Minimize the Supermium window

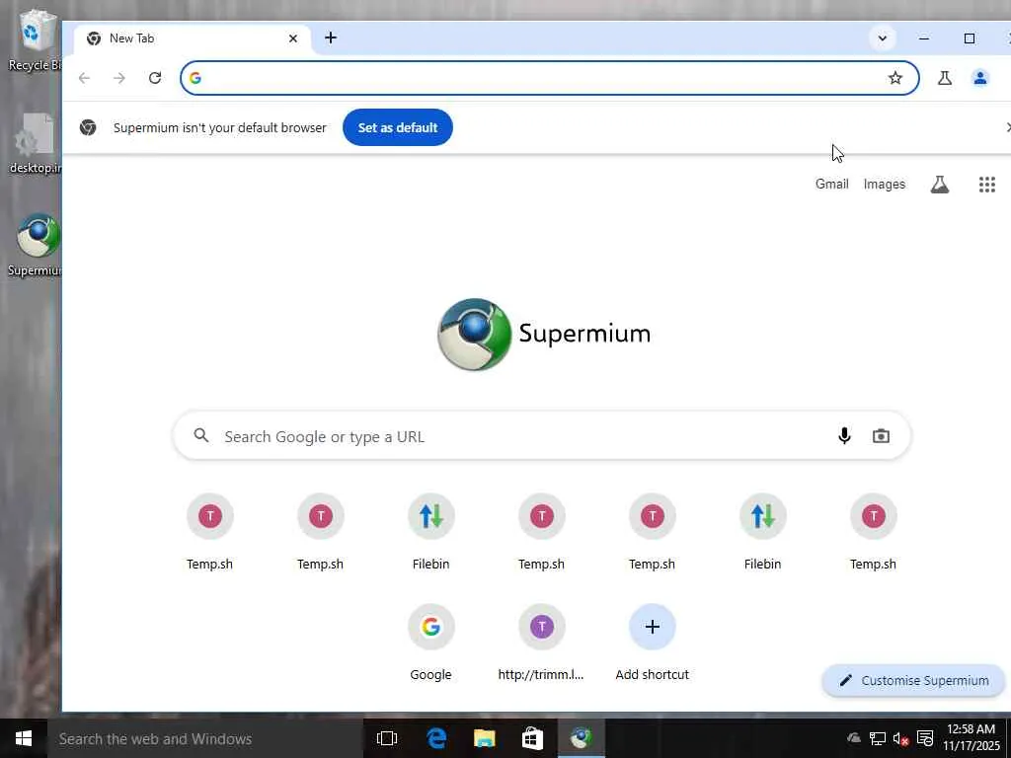point(924,38)
